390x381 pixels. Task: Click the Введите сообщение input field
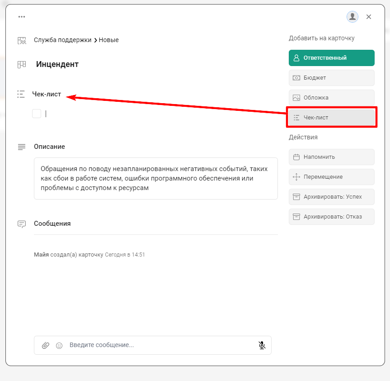tap(160, 345)
